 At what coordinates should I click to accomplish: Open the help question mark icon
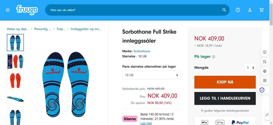click(238, 10)
